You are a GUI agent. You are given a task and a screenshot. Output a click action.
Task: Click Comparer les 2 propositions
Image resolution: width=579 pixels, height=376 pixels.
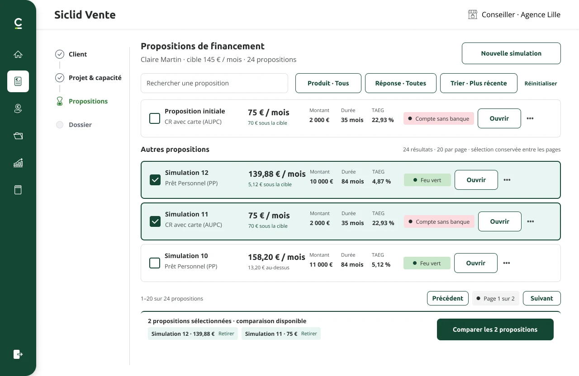[495, 329]
